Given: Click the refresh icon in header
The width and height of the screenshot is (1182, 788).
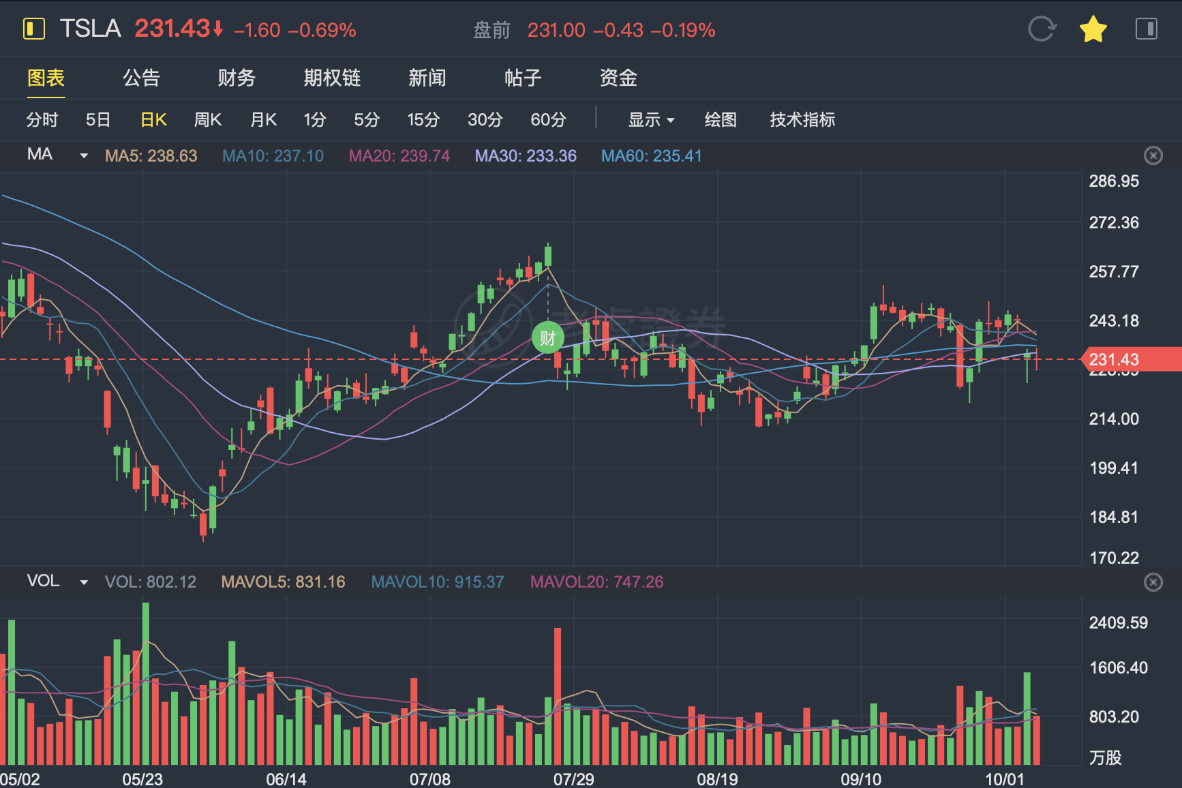Looking at the screenshot, I should pos(1042,29).
